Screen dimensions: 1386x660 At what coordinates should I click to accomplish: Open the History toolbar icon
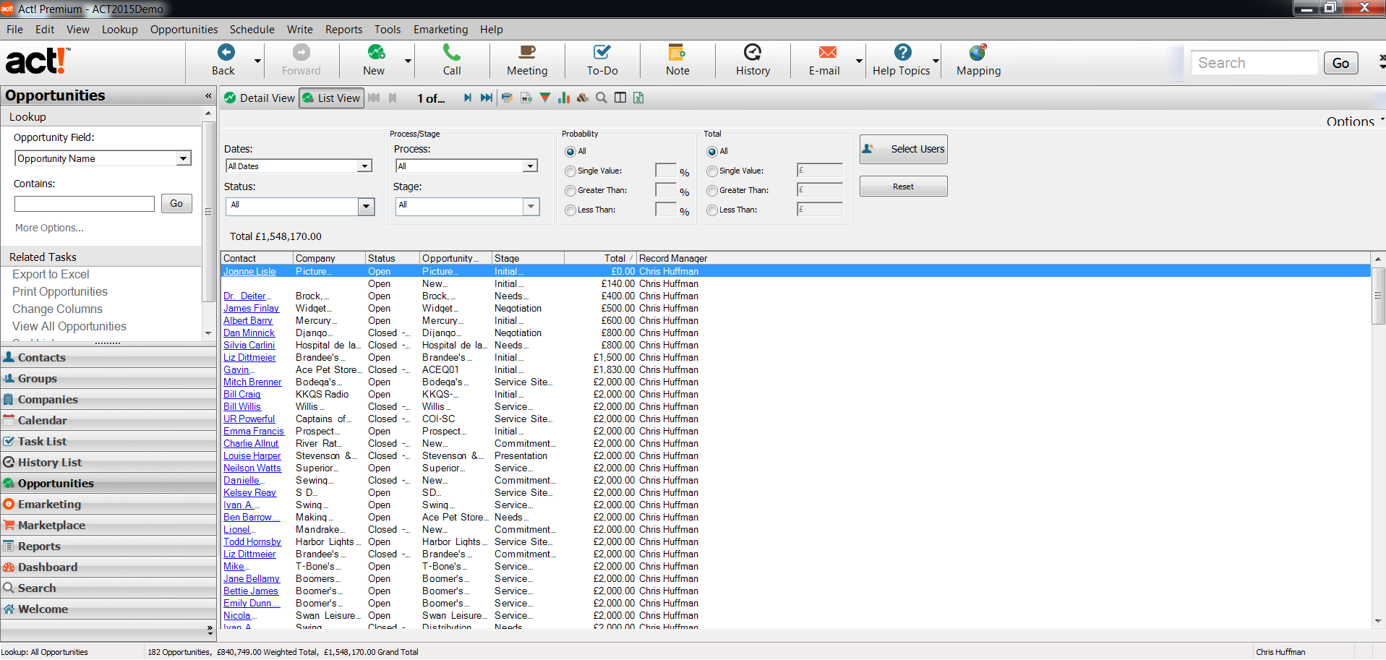point(753,52)
